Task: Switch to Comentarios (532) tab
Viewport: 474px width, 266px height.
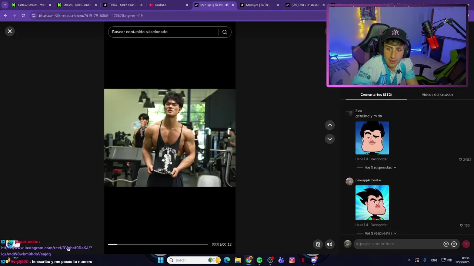Action: click(x=376, y=95)
